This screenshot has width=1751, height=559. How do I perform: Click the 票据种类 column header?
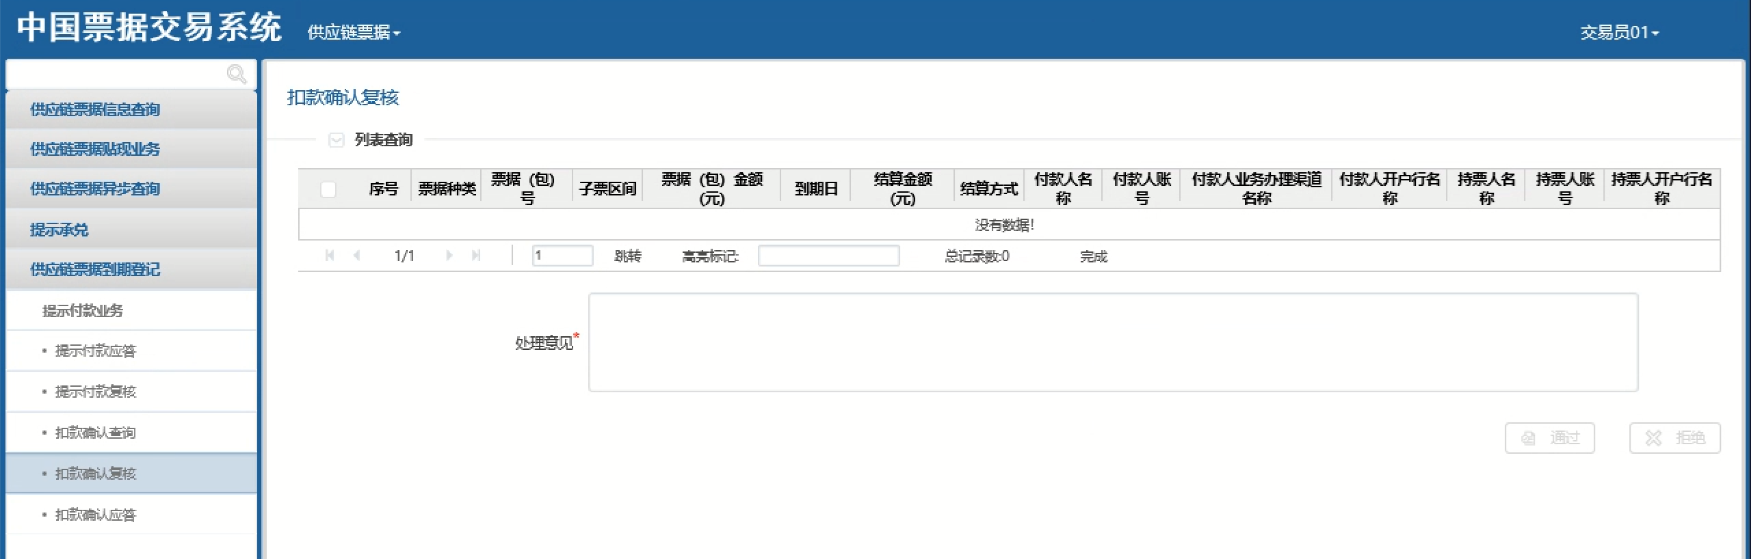click(447, 189)
